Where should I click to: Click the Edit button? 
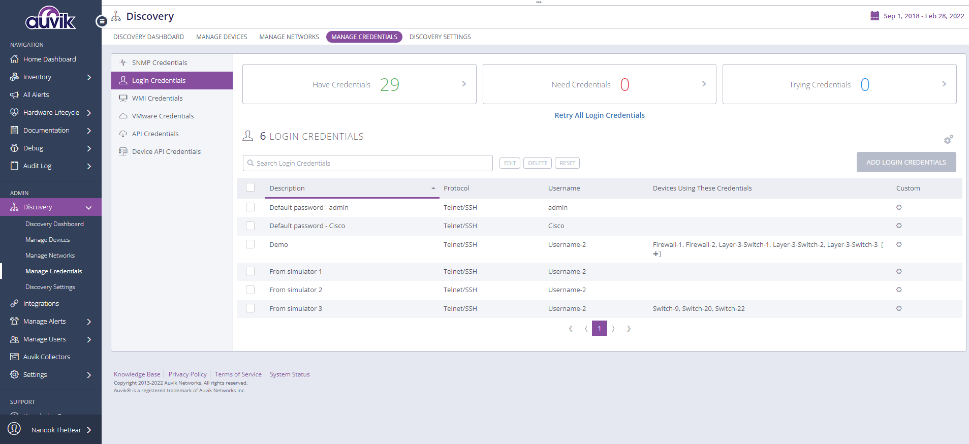pos(510,163)
